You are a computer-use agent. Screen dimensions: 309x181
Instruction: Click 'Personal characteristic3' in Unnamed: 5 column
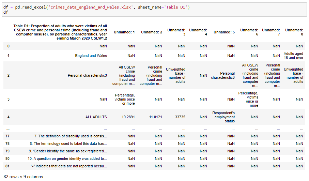tap(223, 76)
